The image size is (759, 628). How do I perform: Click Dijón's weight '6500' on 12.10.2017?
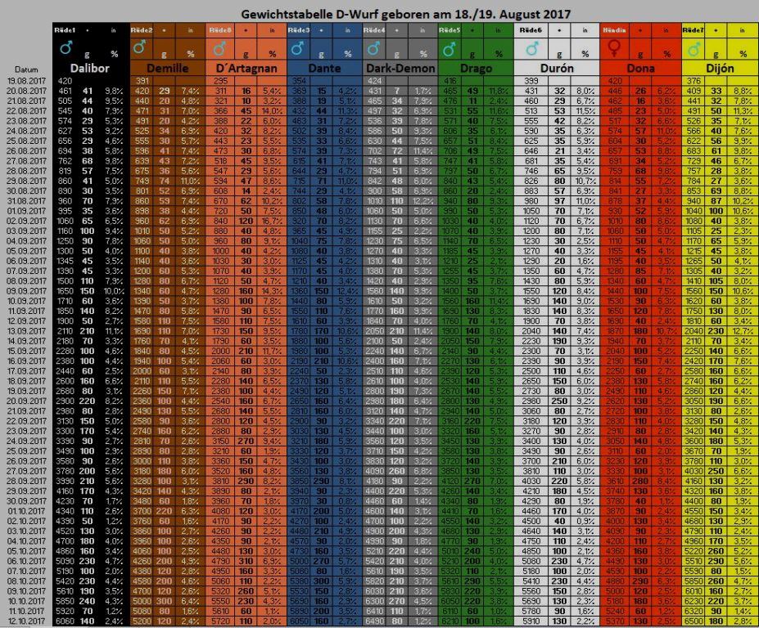pyautogui.click(x=693, y=621)
